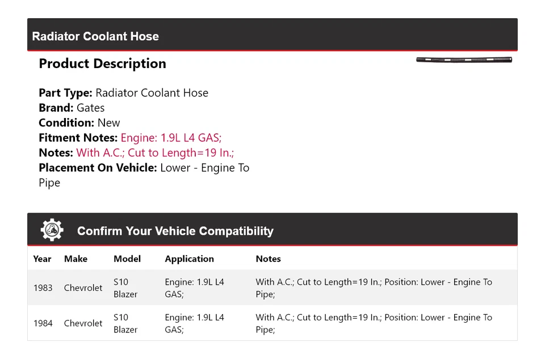Click the Engine application cell in 1983 row
This screenshot has height=359, width=545.
(x=194, y=288)
